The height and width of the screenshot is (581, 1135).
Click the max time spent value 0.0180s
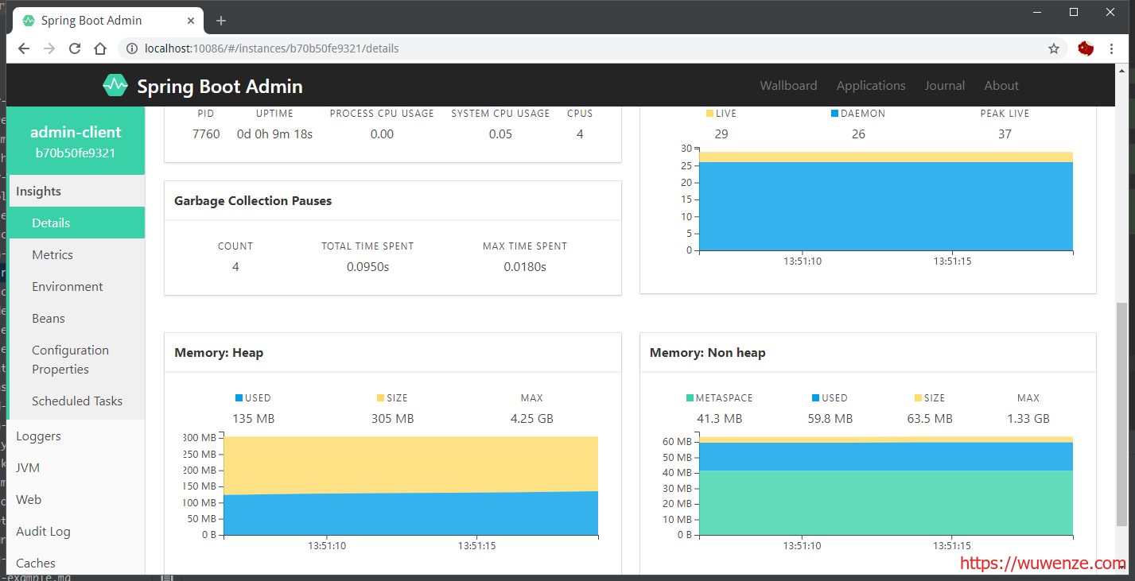click(525, 266)
